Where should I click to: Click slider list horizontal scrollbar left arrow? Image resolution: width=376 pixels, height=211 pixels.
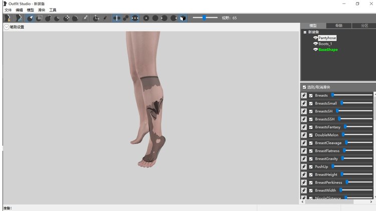pyautogui.click(x=303, y=202)
